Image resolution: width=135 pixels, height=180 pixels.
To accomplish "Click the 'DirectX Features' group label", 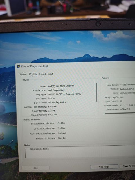I will click(x=31, y=119).
